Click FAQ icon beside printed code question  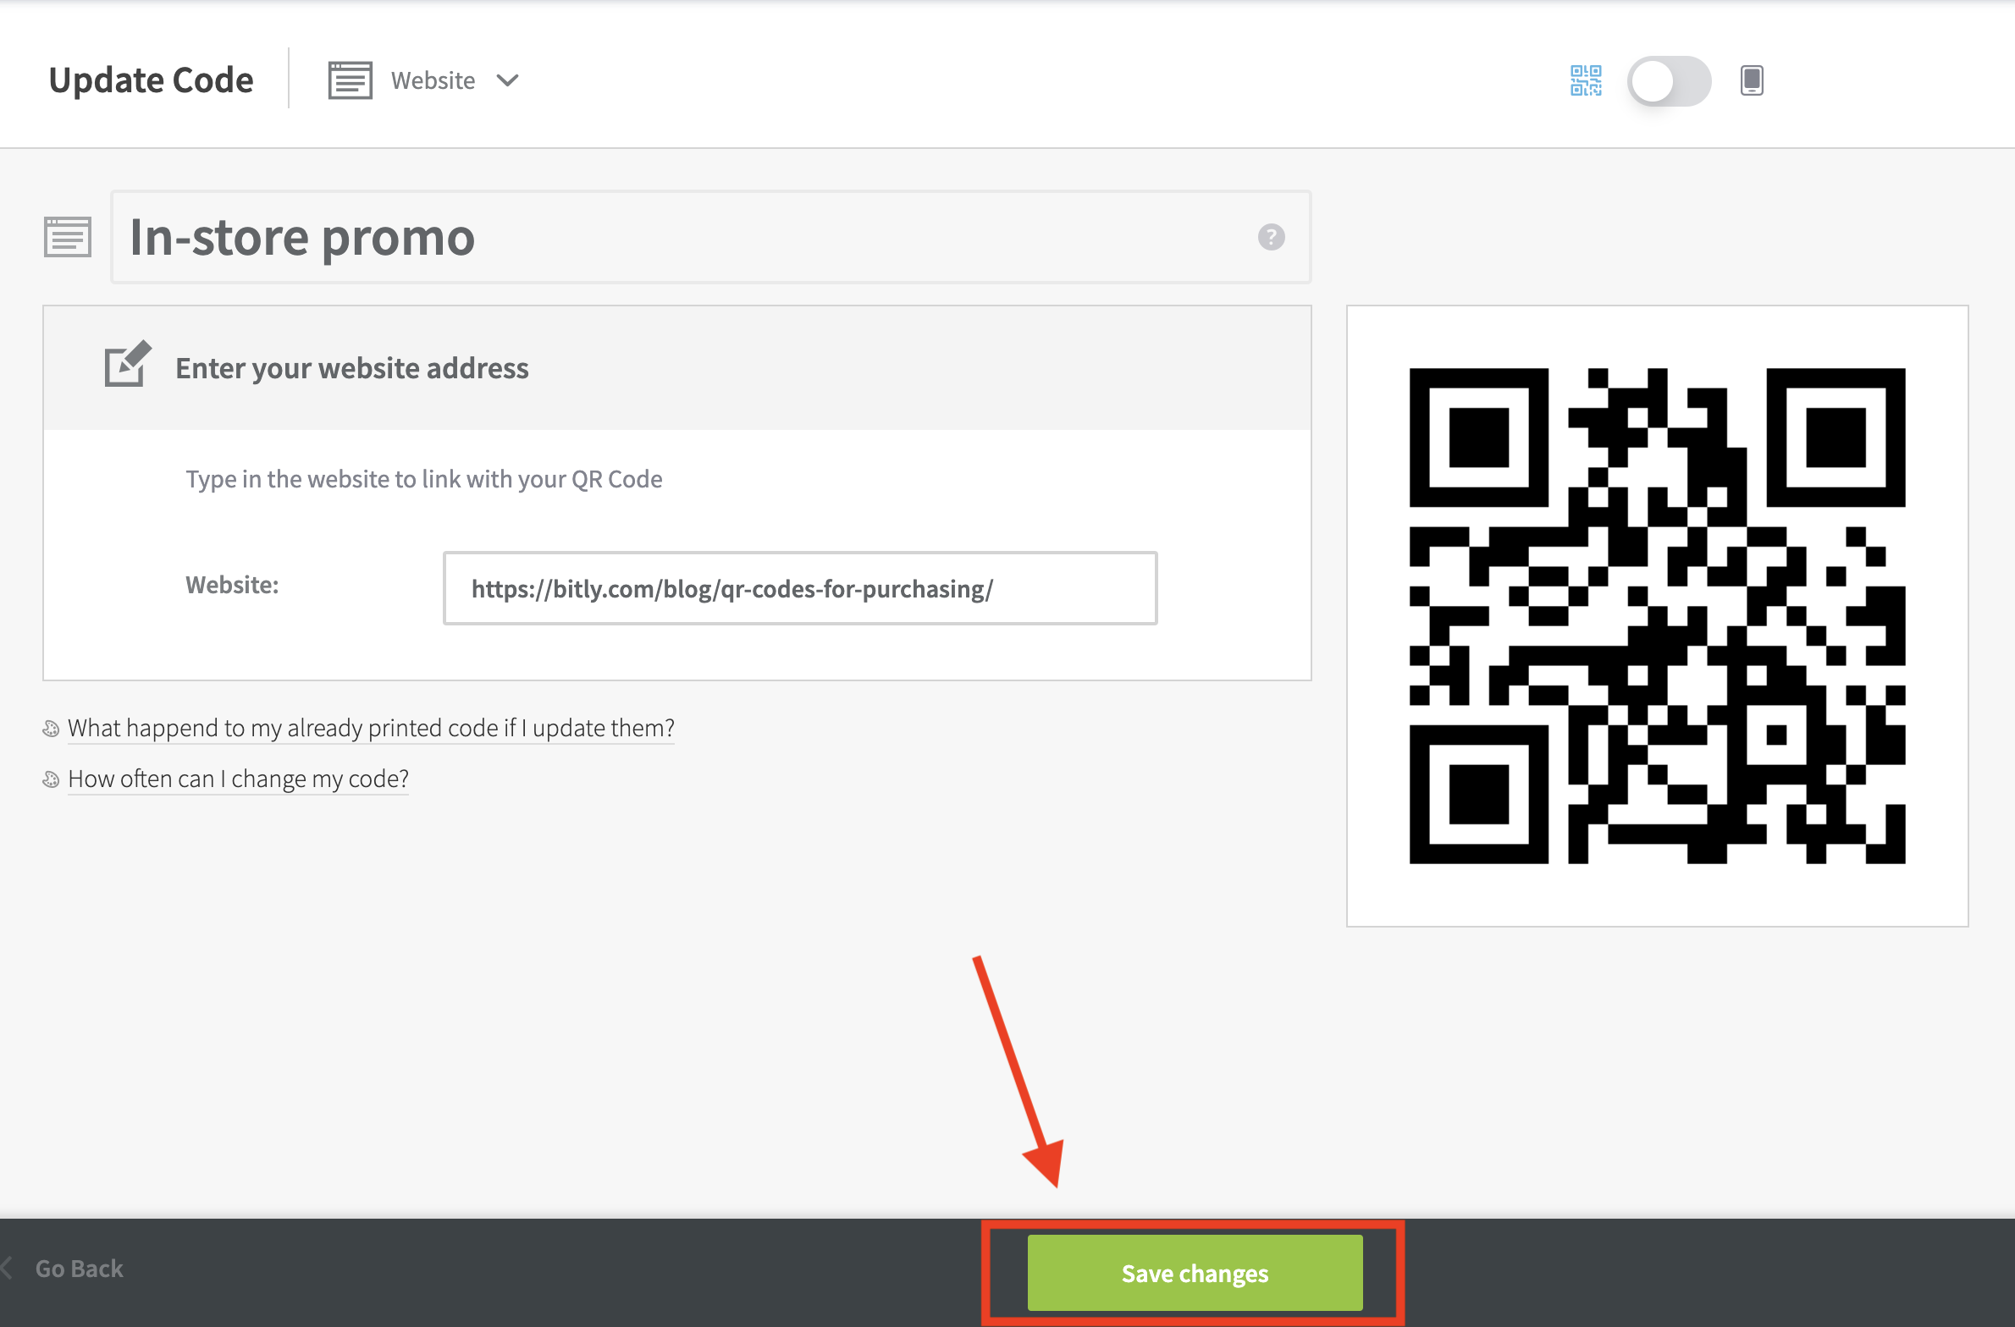point(51,729)
